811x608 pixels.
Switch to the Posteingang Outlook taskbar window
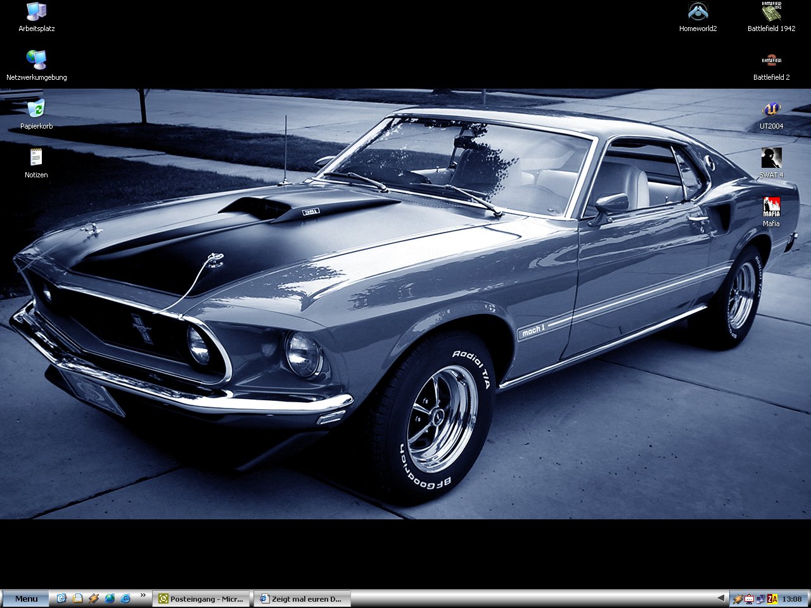coord(201,598)
